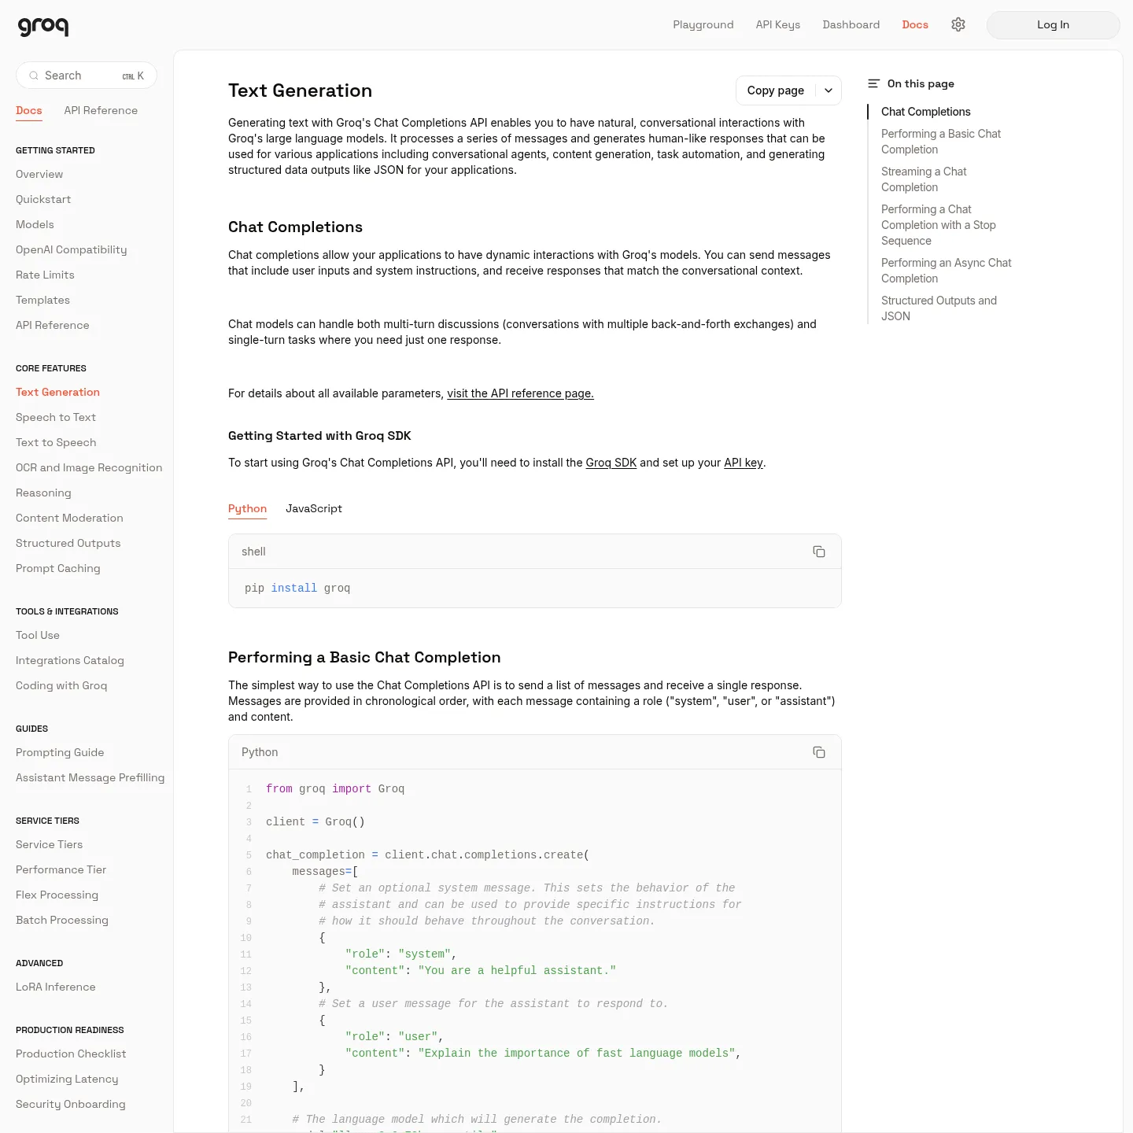
Task: Open LoRA Inference sidebar page
Action: coord(56,987)
